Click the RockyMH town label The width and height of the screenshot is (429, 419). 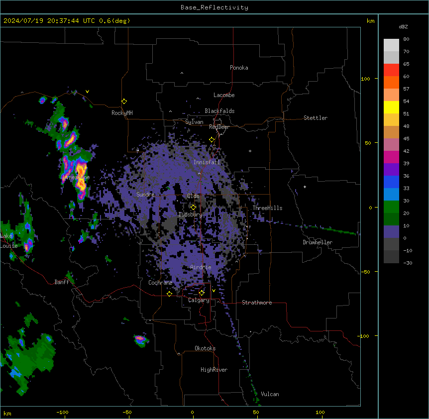(x=122, y=113)
